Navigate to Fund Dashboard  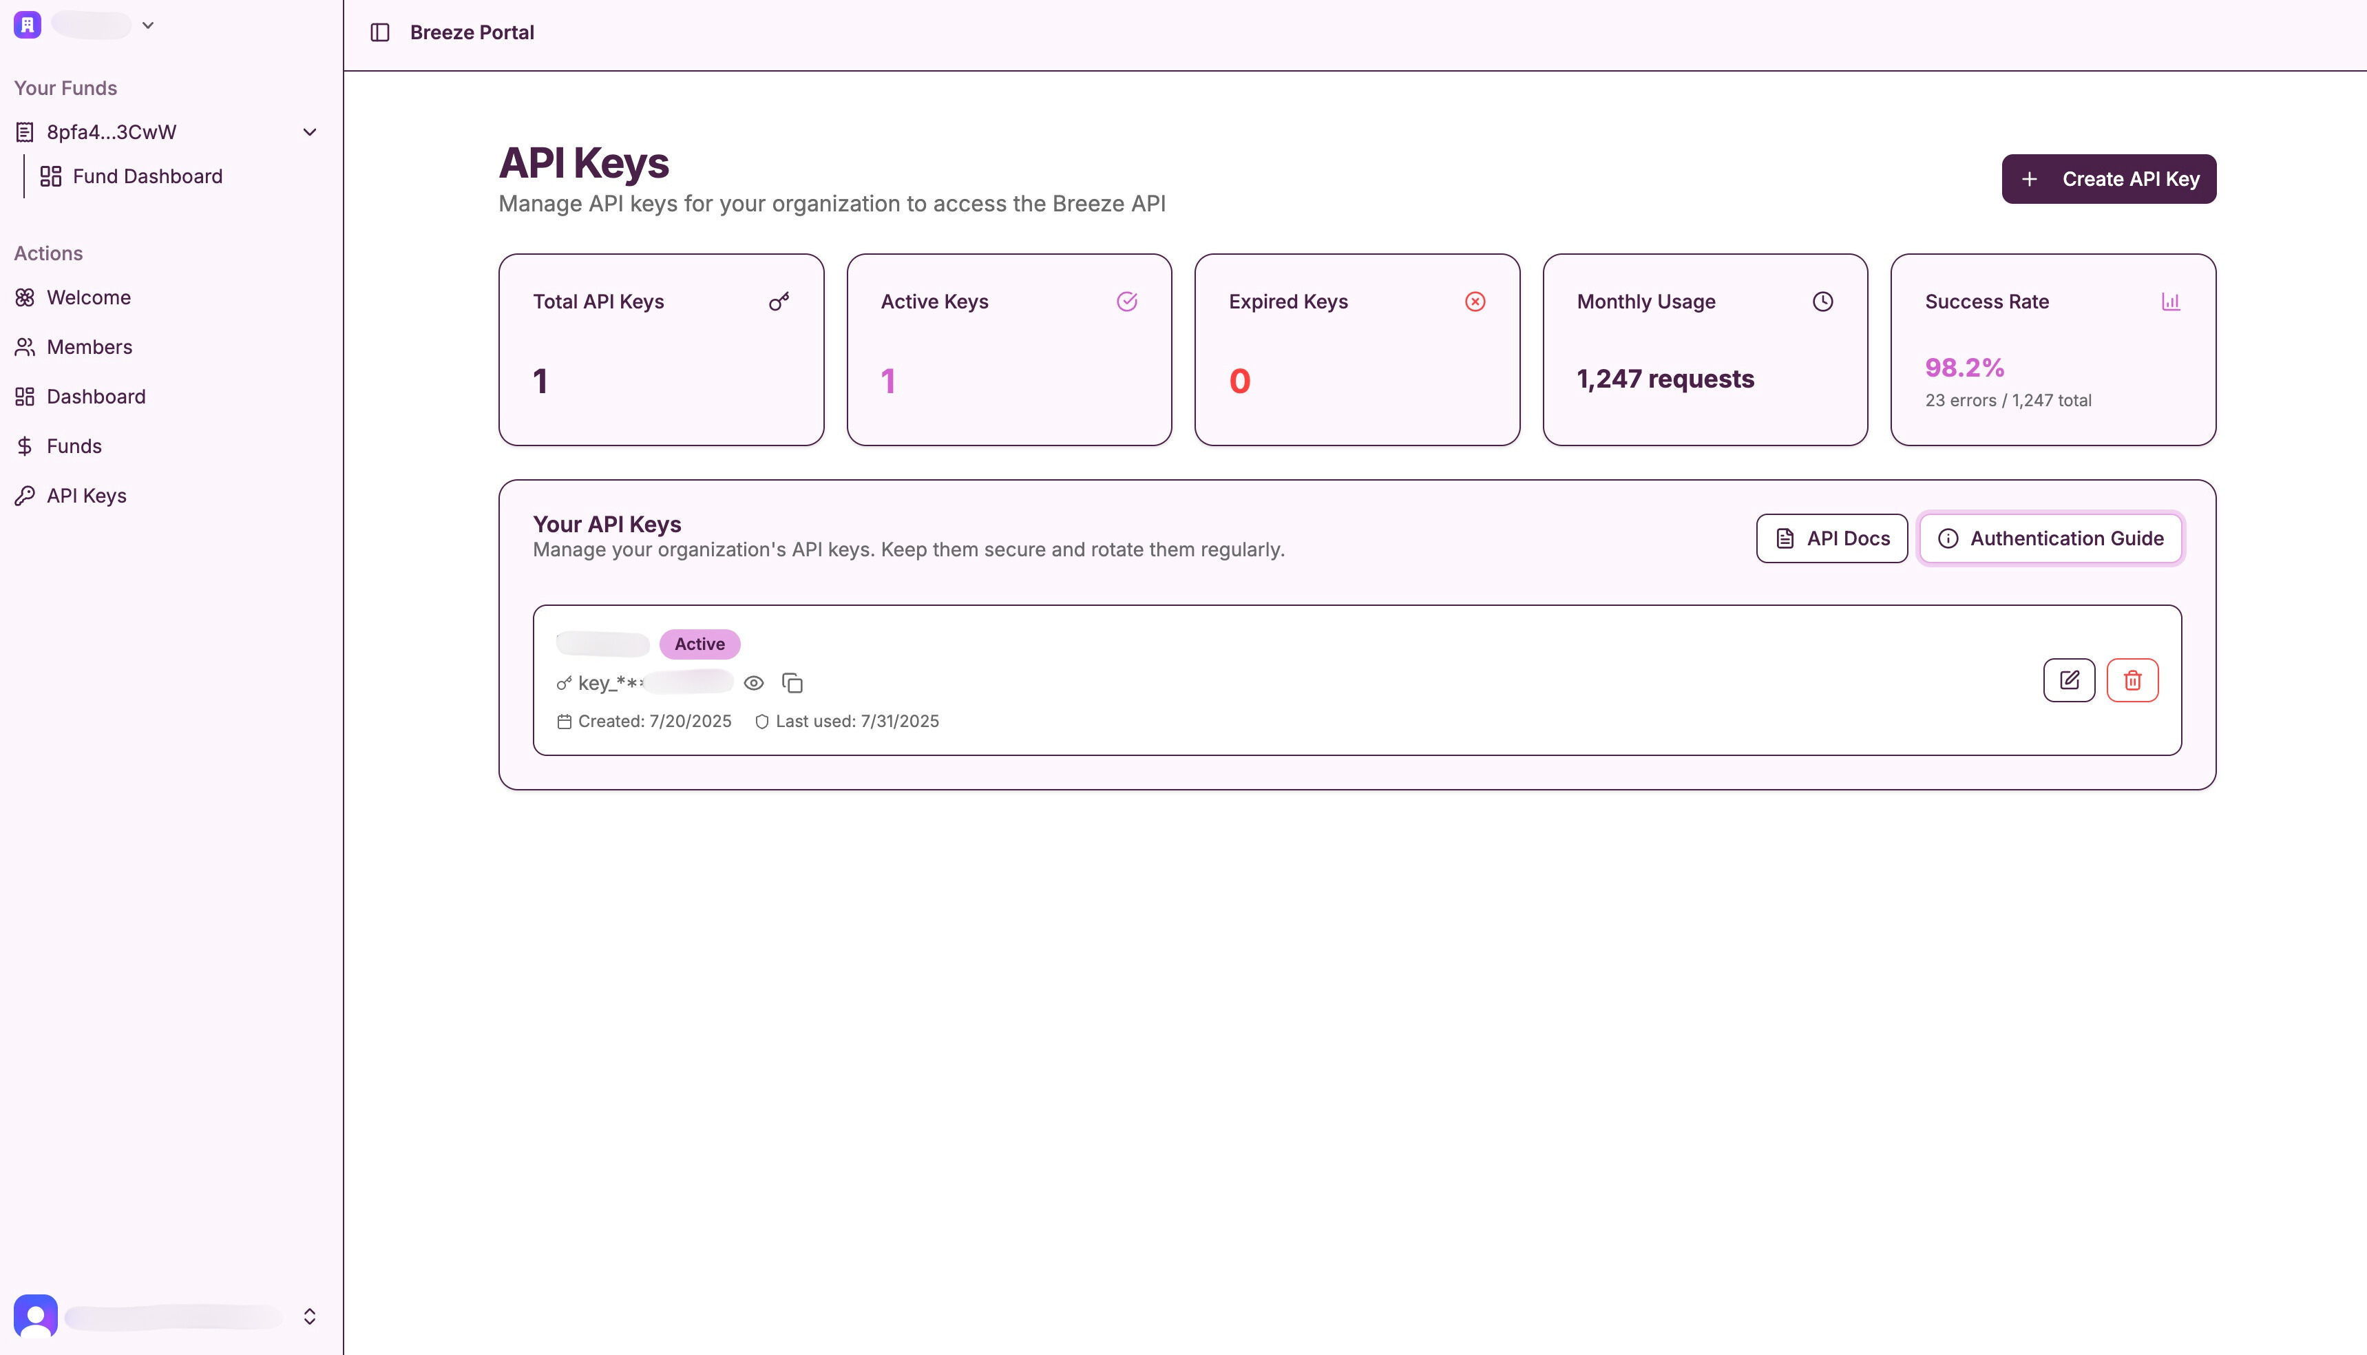[147, 176]
